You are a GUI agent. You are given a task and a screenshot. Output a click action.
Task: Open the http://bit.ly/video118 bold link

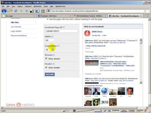click(x=96, y=46)
